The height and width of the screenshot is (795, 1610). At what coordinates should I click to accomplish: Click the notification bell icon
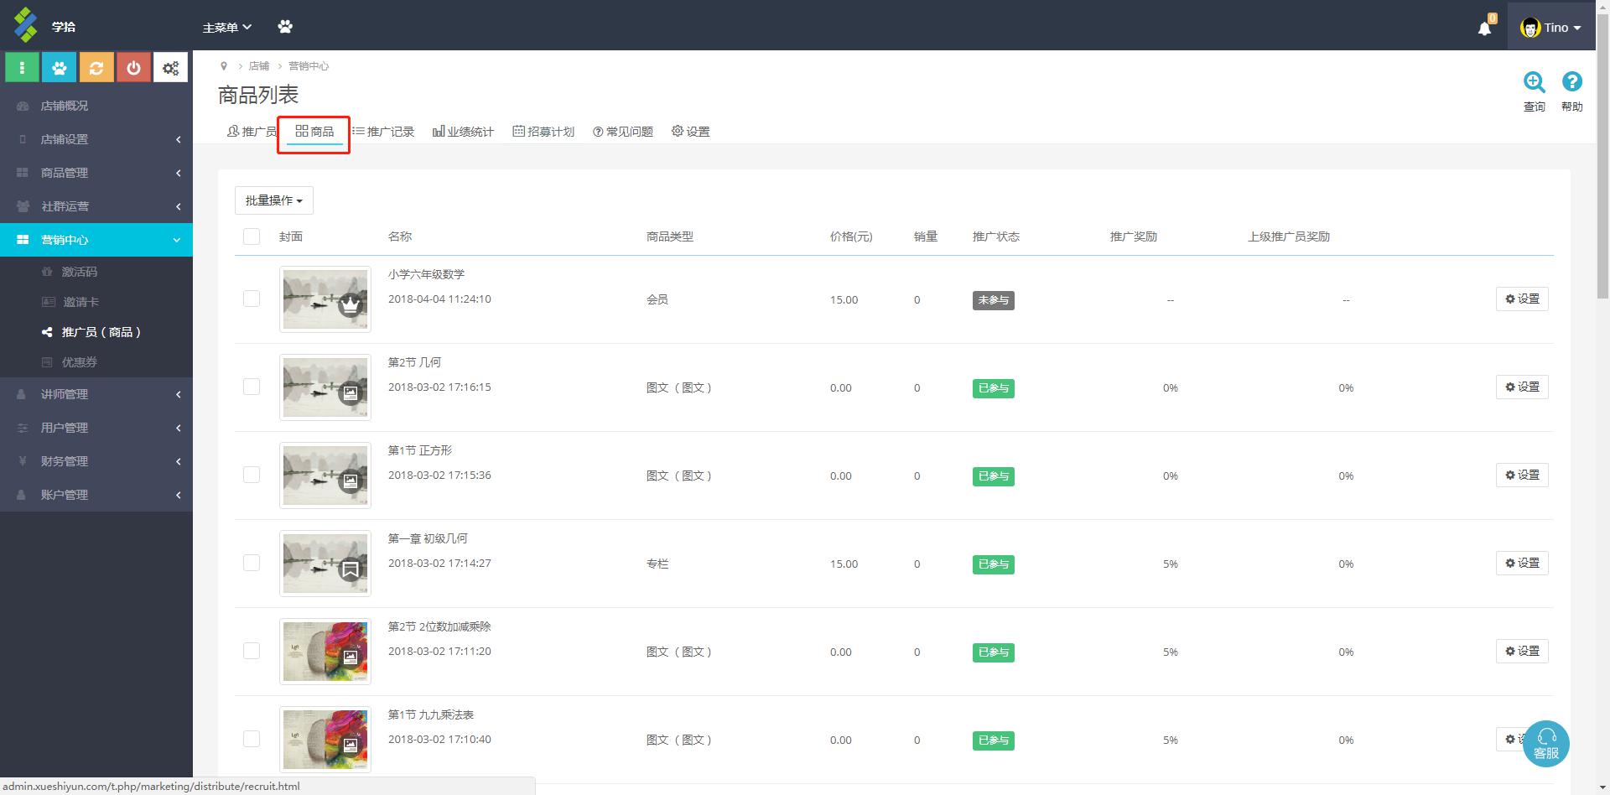[1484, 29]
